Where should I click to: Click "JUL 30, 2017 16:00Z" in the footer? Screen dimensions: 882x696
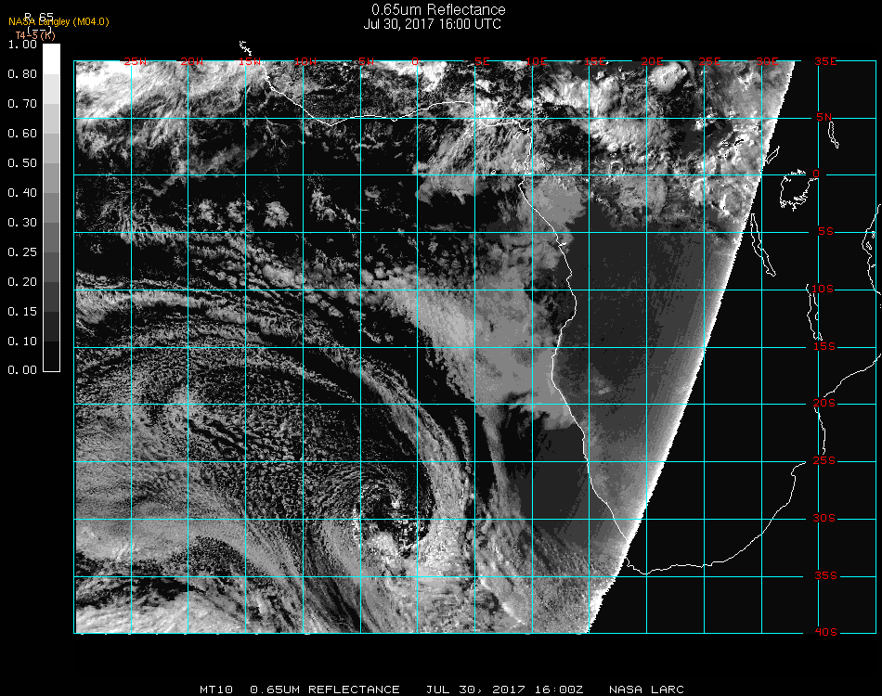click(504, 690)
